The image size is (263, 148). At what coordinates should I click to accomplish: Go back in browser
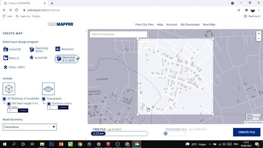[x=4, y=10]
